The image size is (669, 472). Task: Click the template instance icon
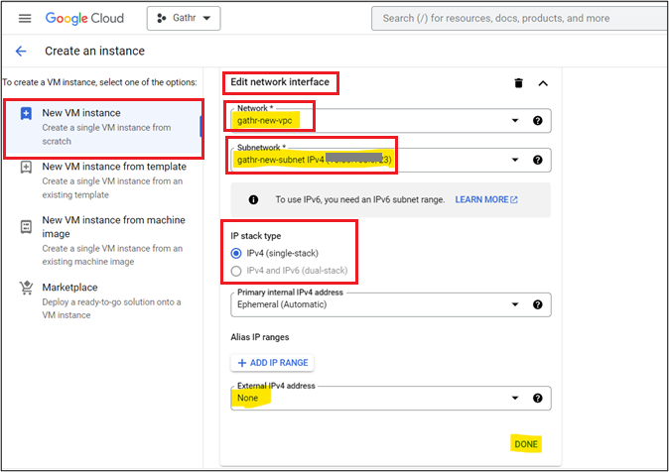click(x=26, y=167)
